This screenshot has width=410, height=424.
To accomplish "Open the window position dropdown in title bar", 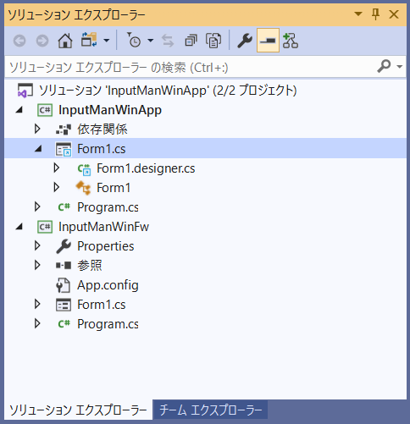I will tap(358, 14).
